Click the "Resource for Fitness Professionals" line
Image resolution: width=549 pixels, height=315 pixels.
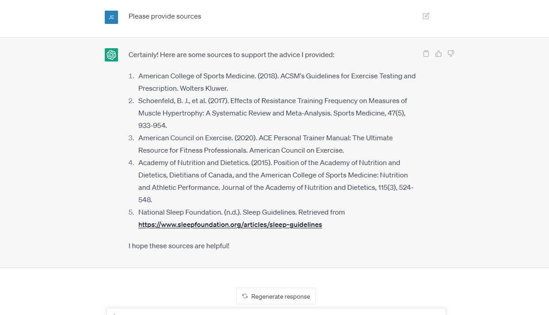tap(241, 150)
